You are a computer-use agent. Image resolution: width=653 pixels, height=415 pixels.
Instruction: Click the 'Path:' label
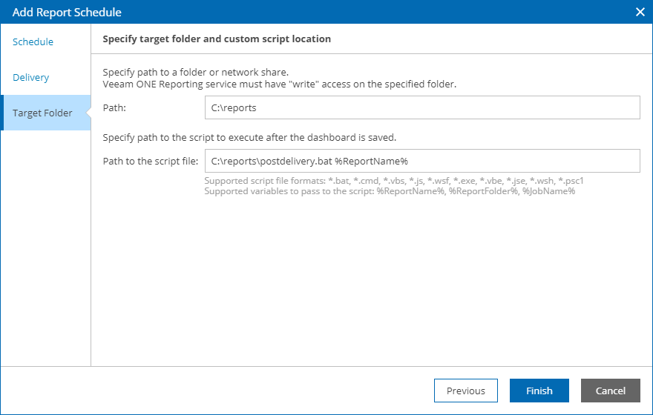pos(114,108)
